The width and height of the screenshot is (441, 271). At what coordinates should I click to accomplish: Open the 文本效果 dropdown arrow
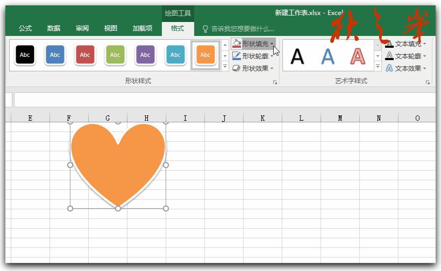point(425,69)
